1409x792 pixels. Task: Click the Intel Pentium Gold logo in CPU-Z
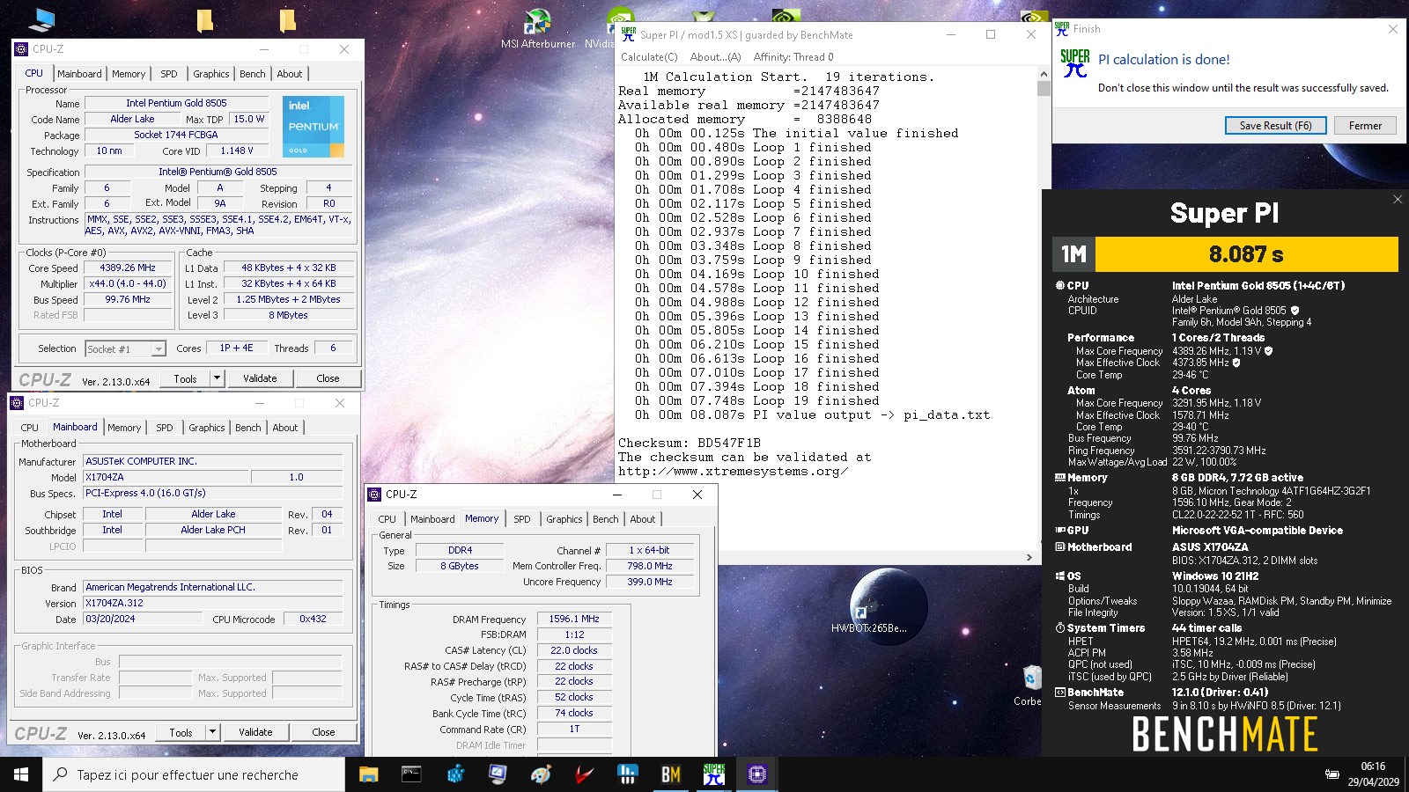[314, 127]
